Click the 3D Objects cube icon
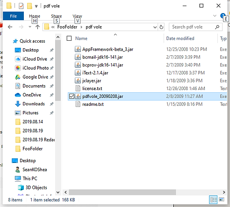 coord(21,187)
